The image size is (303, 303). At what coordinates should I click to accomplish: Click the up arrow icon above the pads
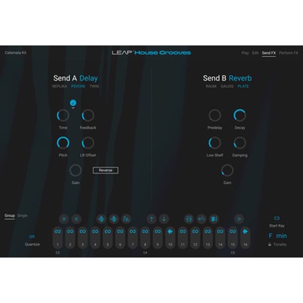click(151, 219)
